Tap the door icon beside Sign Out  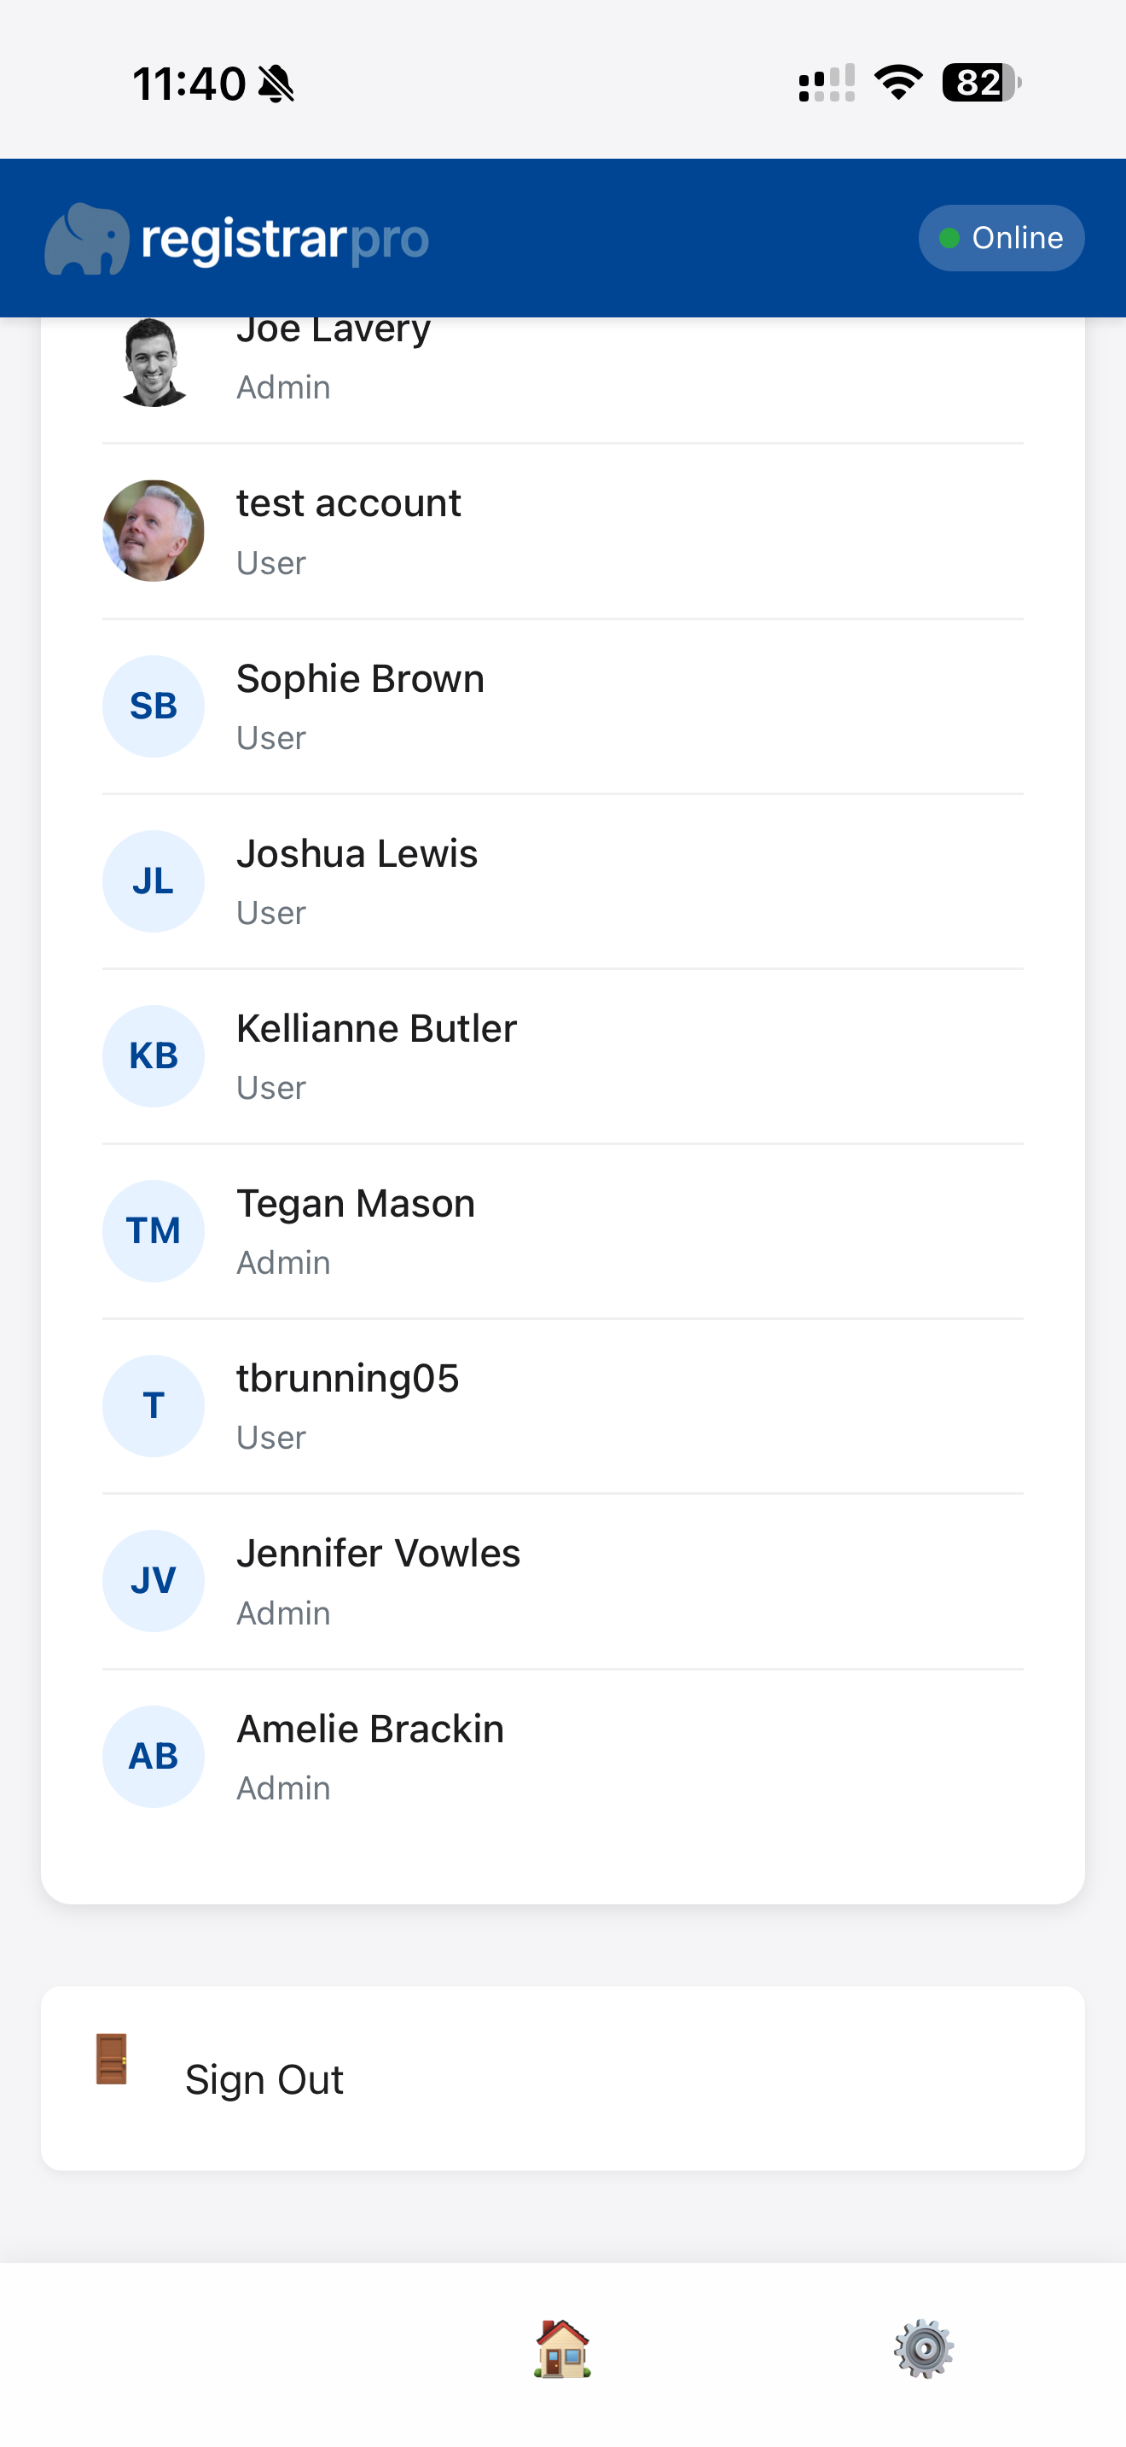(x=112, y=2060)
